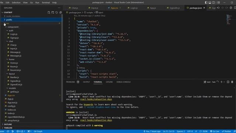This screenshot has width=236, height=133.
Task: Toggle primary side bar layout icon
Action: point(206,3)
